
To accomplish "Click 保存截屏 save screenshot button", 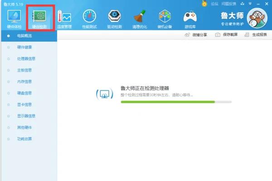I will coord(226,35).
